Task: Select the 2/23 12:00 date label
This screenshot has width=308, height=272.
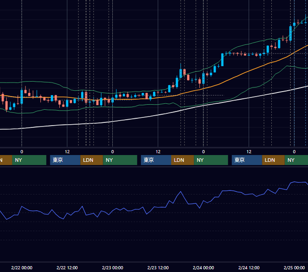Action: 158,267
